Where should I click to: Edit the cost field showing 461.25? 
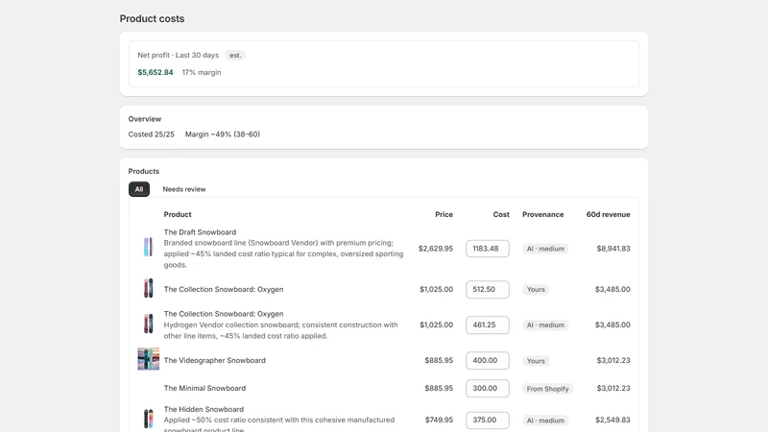pos(488,324)
